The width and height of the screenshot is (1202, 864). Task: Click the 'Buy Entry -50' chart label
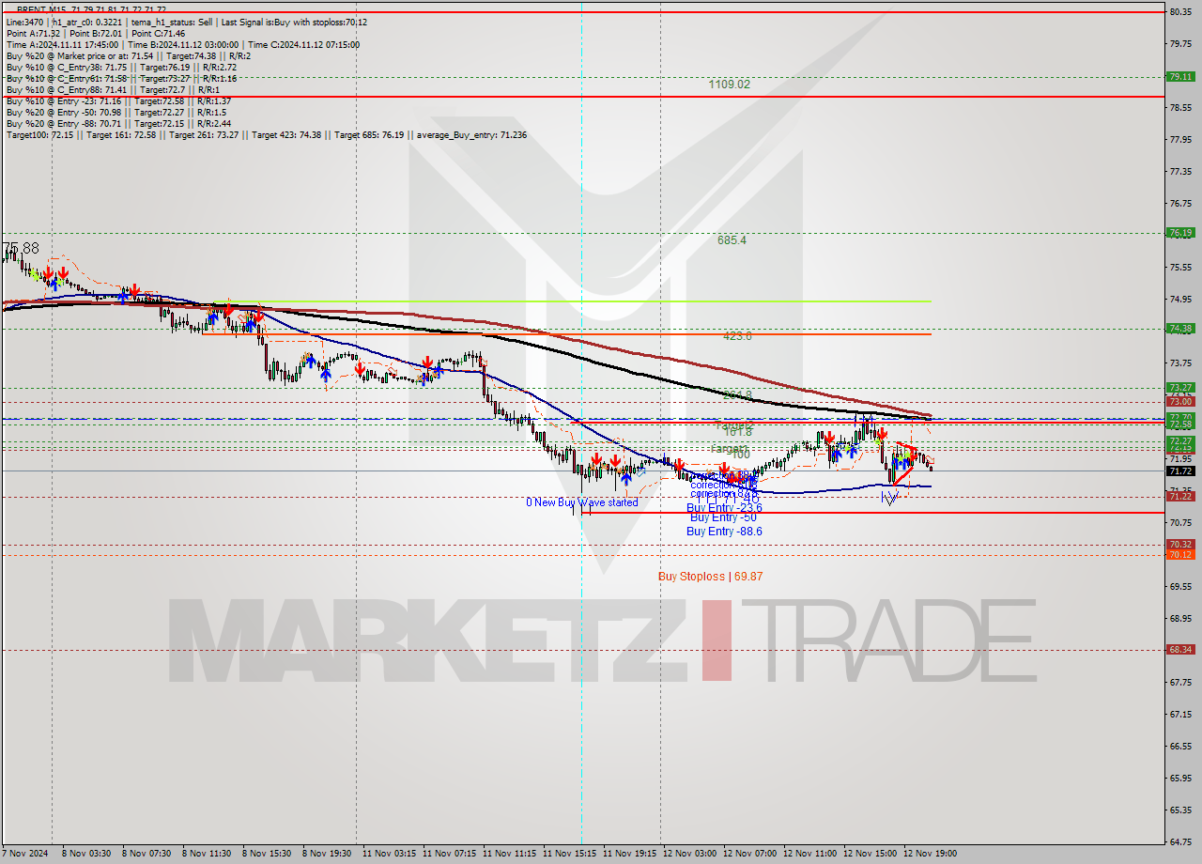click(723, 517)
